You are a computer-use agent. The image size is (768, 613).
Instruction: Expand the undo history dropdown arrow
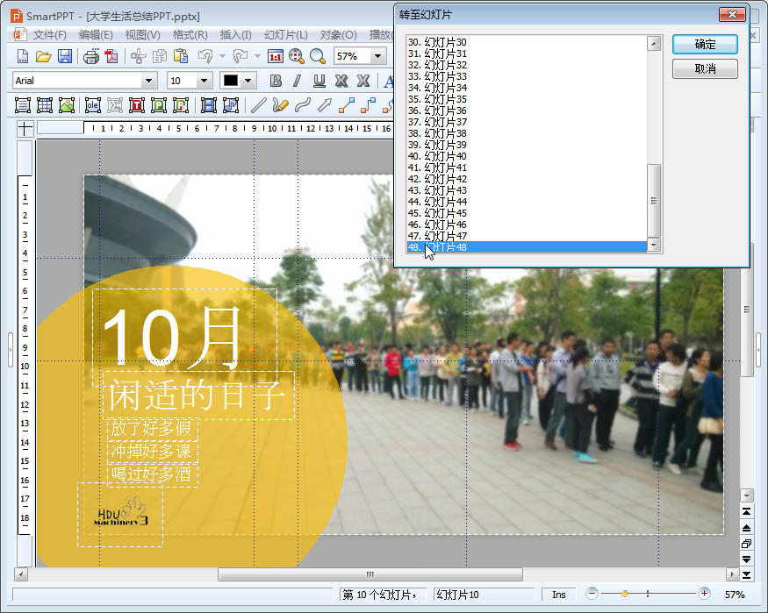click(x=222, y=56)
